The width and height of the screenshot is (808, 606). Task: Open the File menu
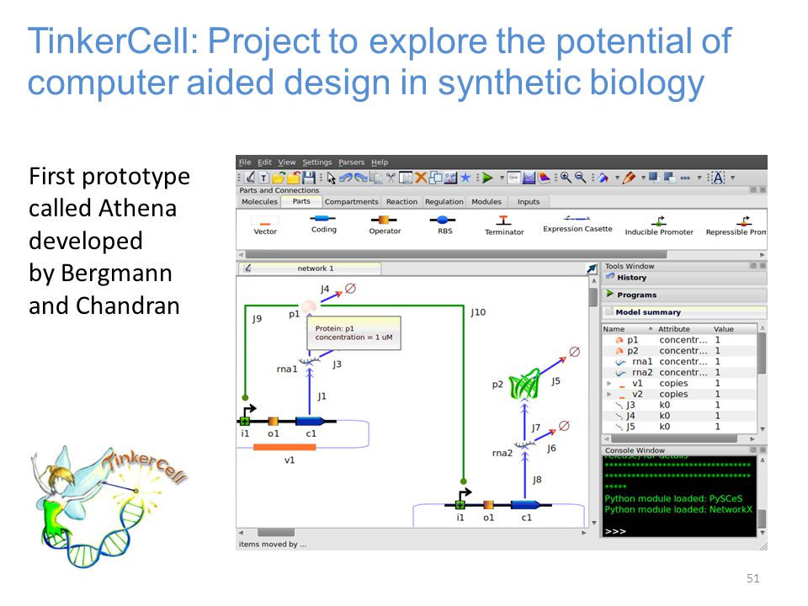point(245,162)
